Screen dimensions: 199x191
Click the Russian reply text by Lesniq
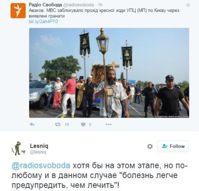99,175
